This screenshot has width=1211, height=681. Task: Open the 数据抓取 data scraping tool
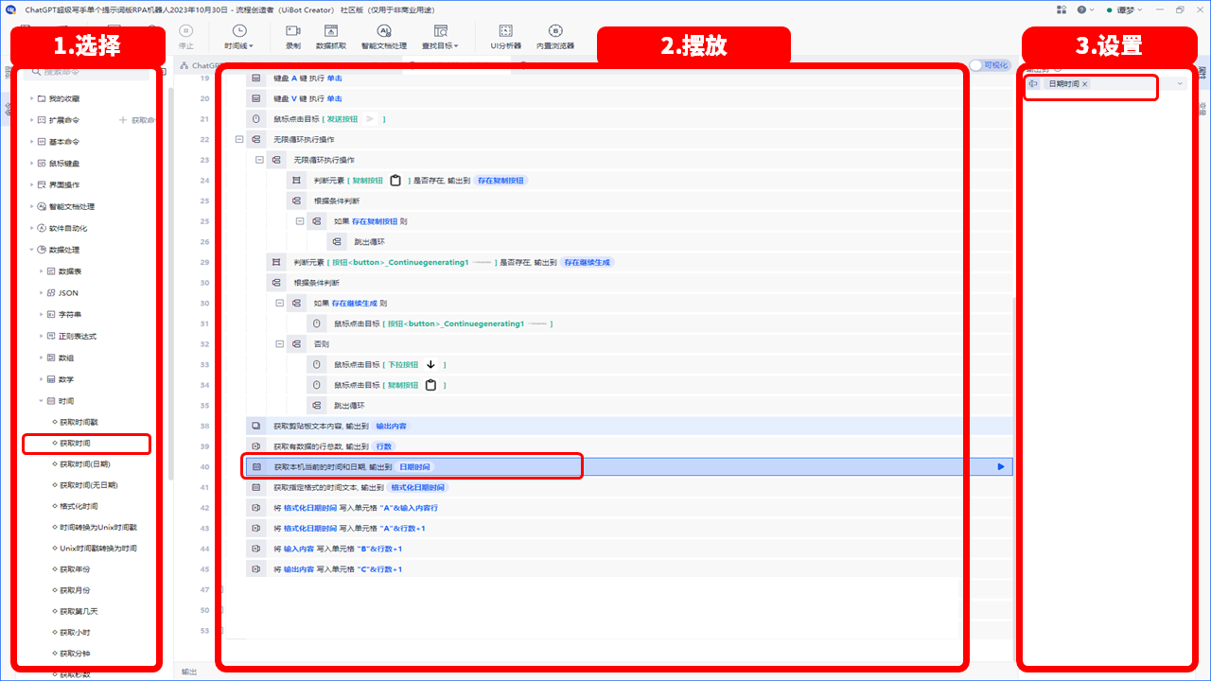[330, 37]
